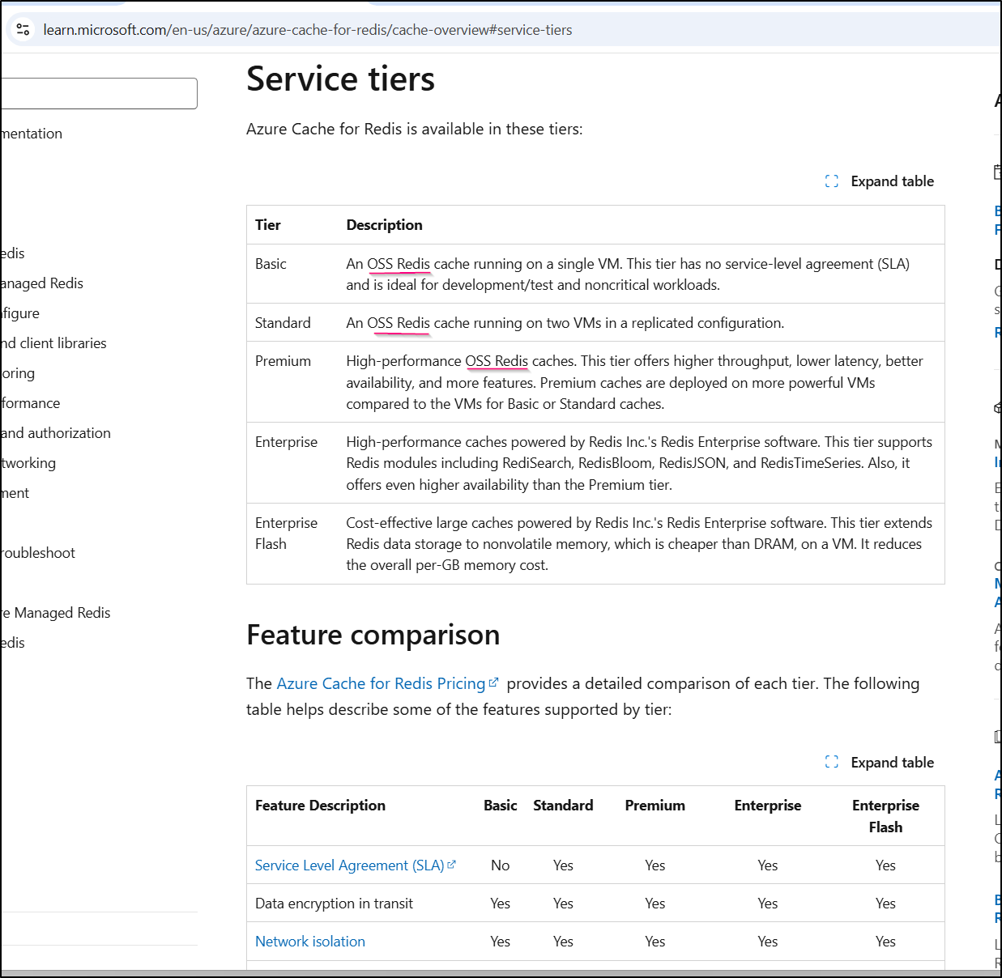Follow the Network isolation link

point(310,942)
